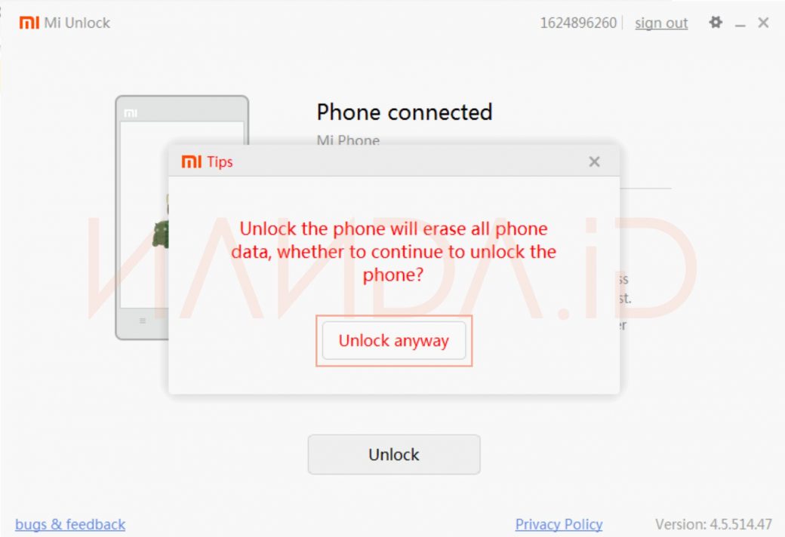
Task: Minimize the Mi Unlock window
Action: (x=740, y=25)
